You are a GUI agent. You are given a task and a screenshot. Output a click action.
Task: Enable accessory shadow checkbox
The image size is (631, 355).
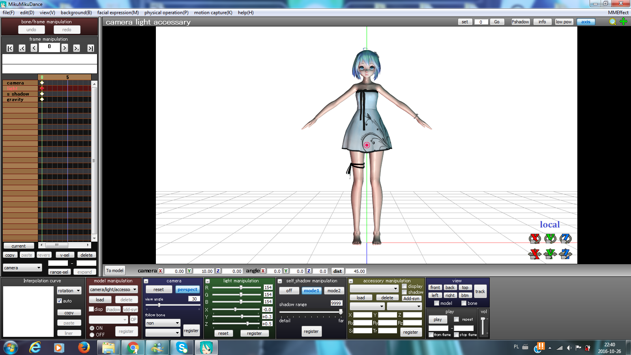(404, 292)
